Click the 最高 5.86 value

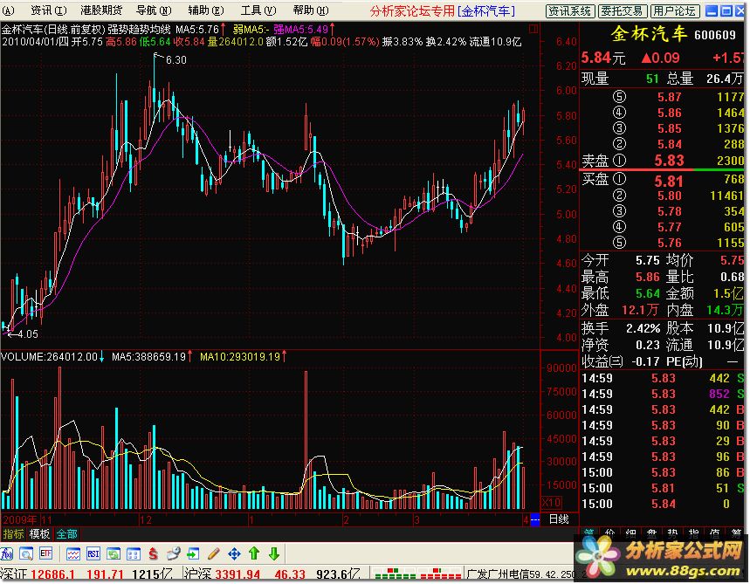click(648, 277)
